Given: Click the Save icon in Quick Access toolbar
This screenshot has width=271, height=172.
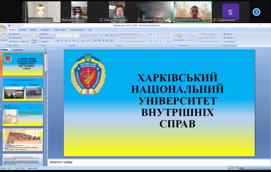Looking at the screenshot, I should [x=8, y=25].
